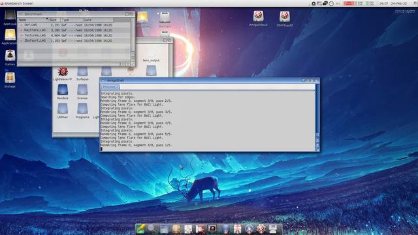Open the Games joystick icon
This screenshot has width=418, height=235.
(x=10, y=55)
